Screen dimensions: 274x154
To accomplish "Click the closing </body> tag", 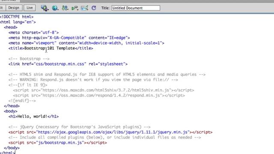I will (x=12, y=148).
